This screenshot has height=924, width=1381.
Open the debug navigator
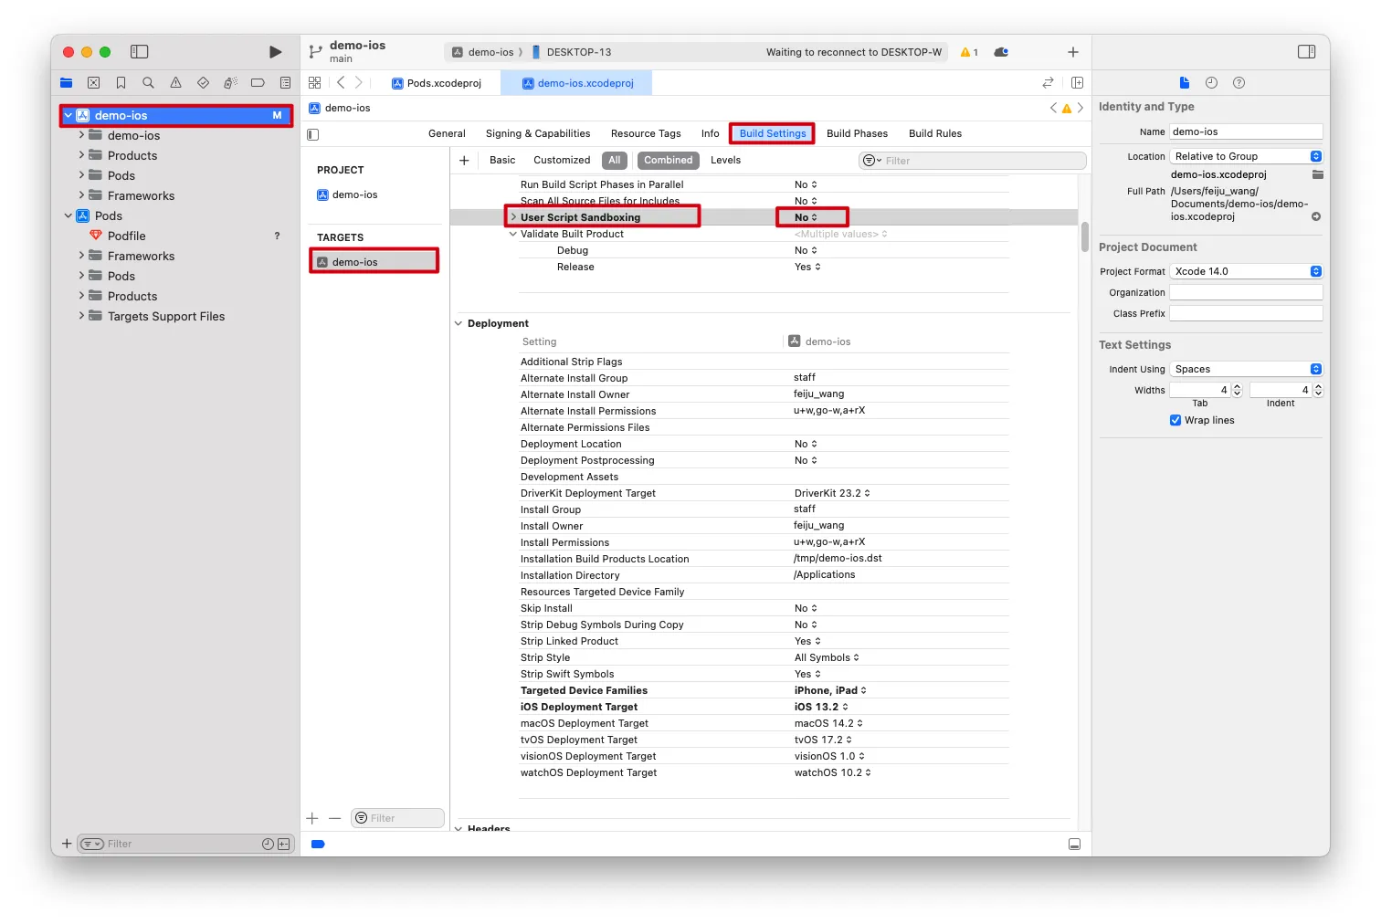click(230, 83)
